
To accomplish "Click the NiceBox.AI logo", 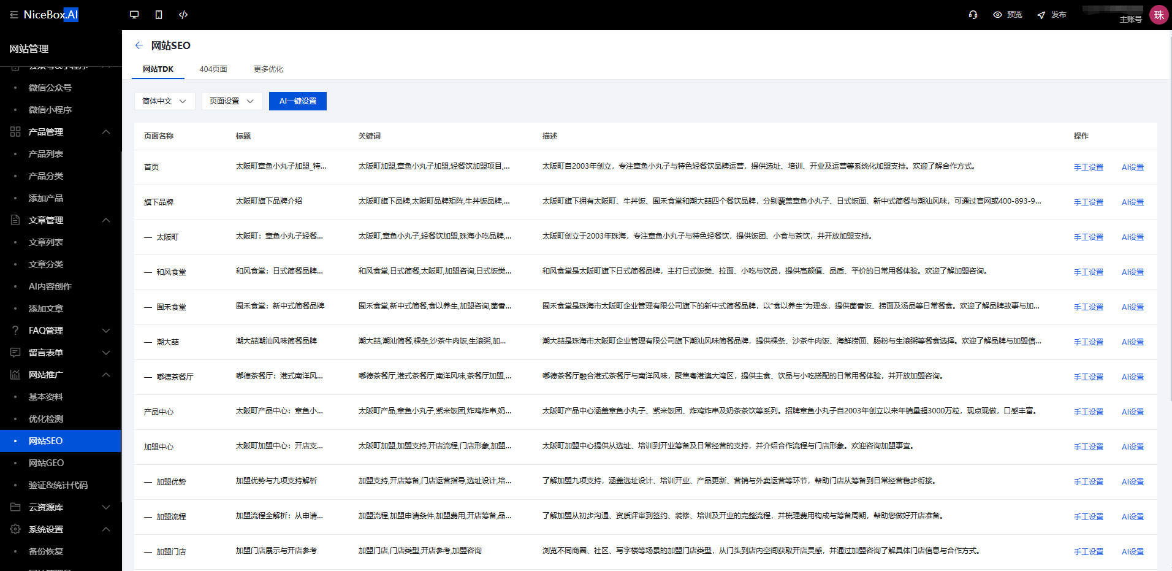I will pos(51,15).
